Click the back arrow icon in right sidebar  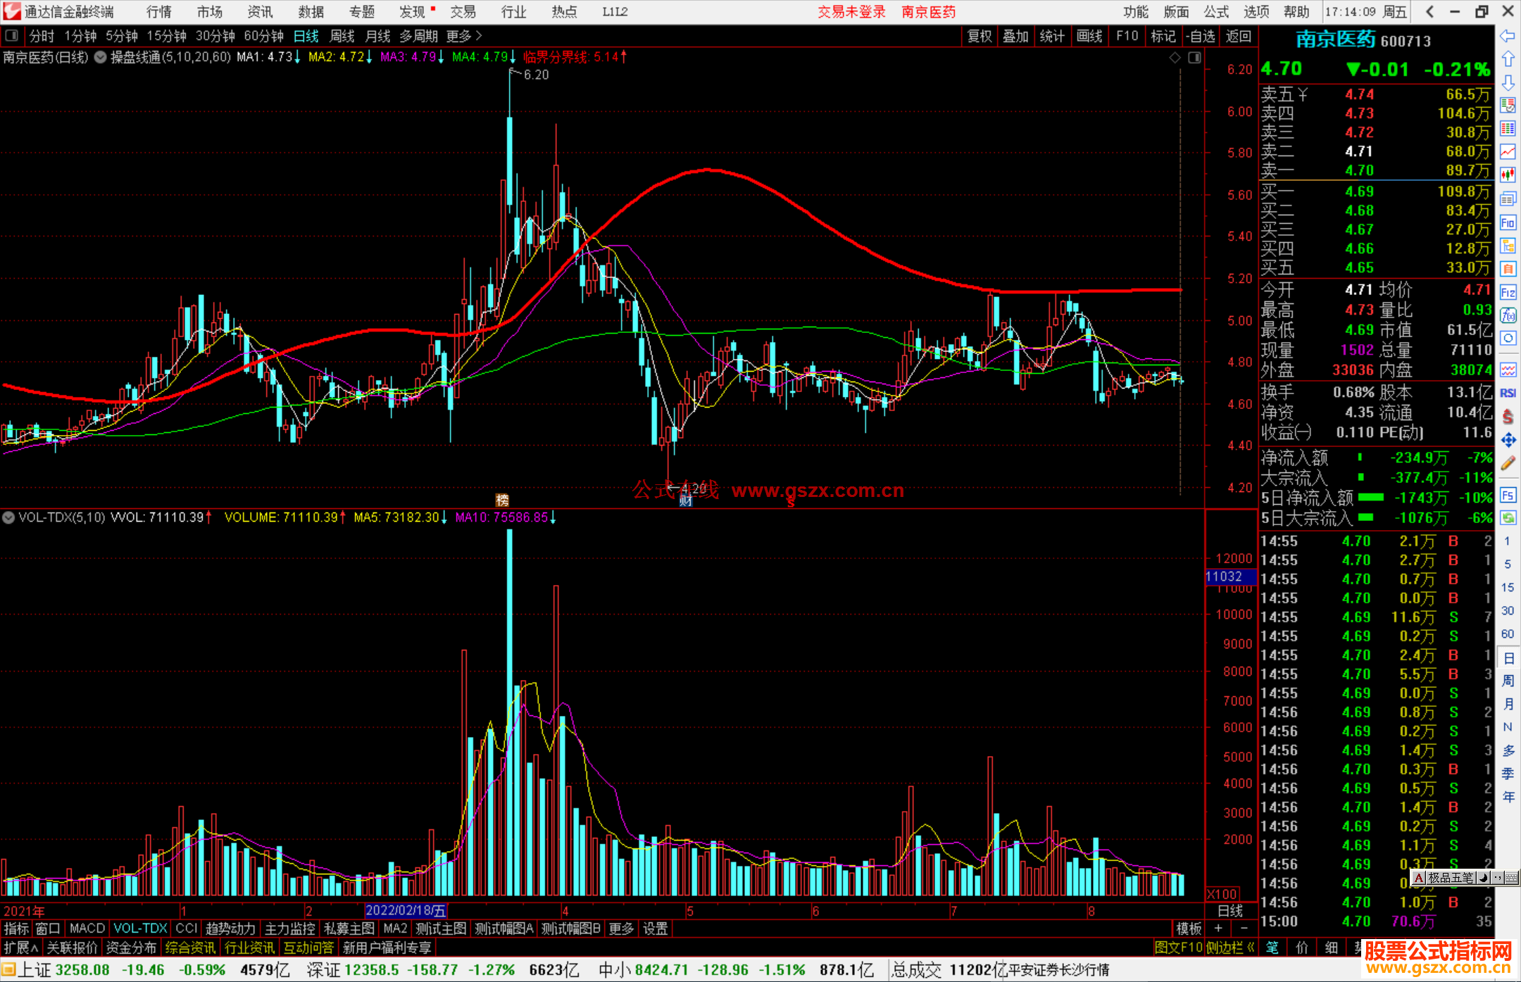pyautogui.click(x=1508, y=36)
